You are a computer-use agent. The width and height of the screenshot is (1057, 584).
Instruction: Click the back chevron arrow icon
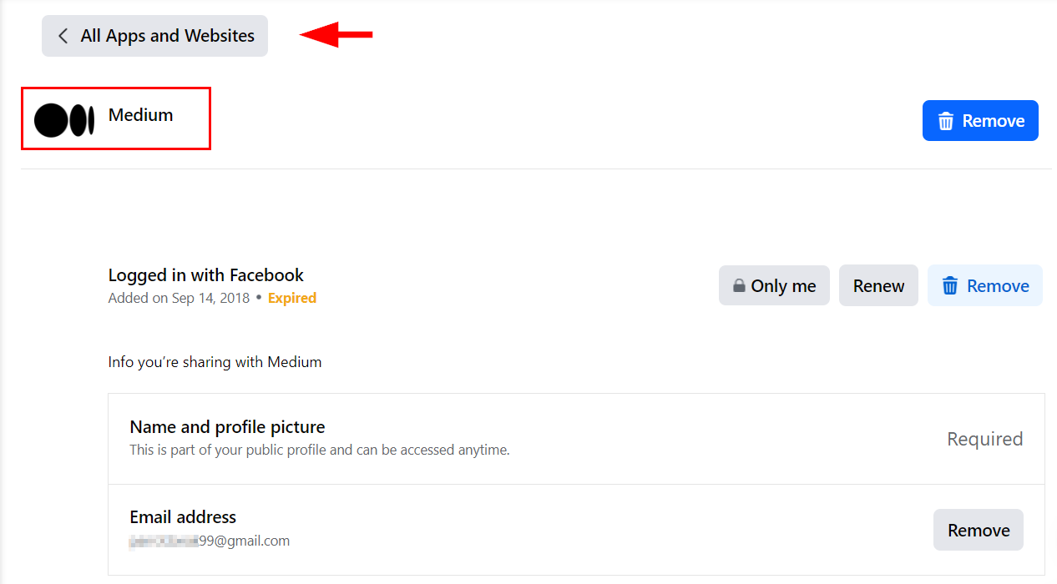62,35
